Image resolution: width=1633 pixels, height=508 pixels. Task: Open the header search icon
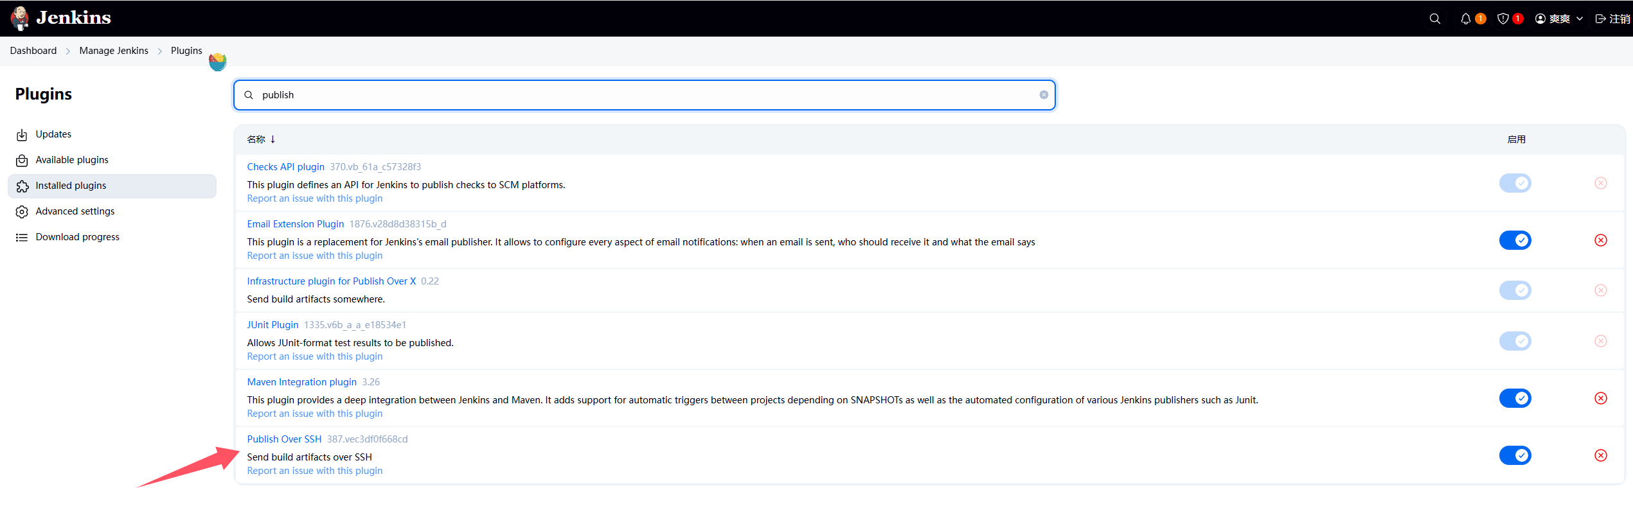1434,19
